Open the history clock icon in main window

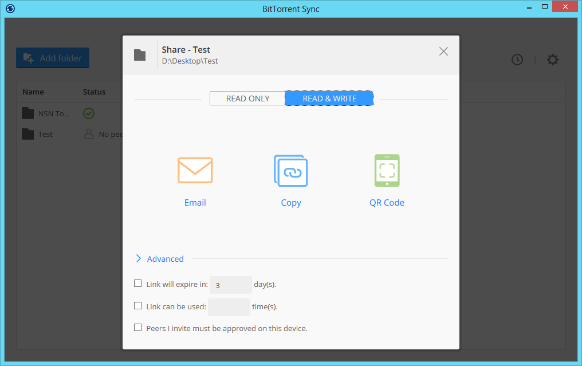pos(517,60)
